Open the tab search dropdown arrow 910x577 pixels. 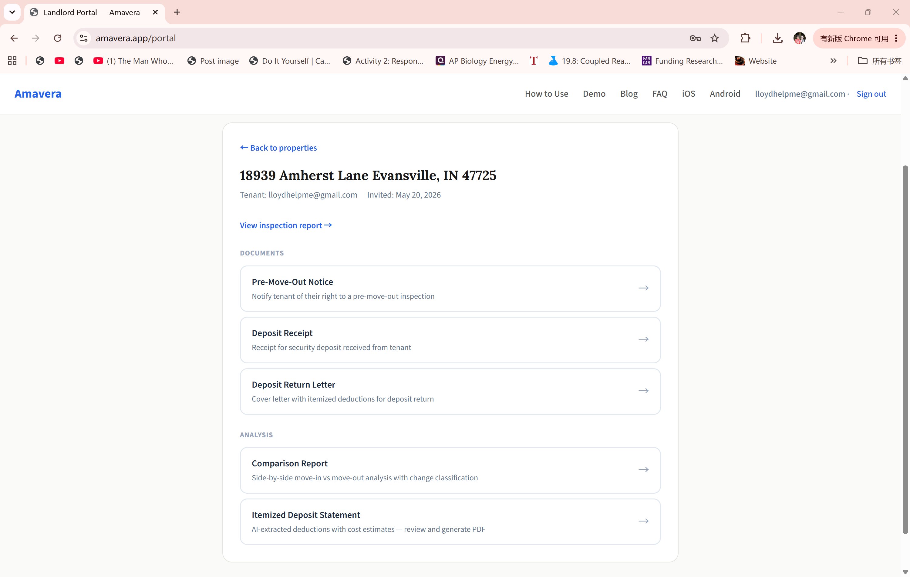coord(12,12)
